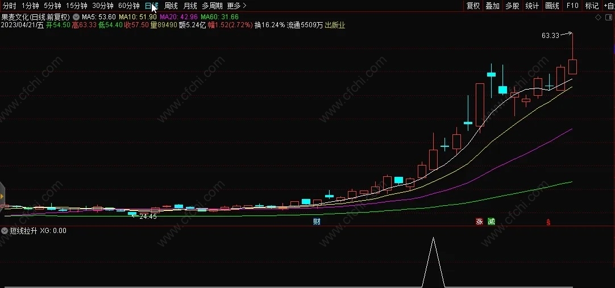The height and width of the screenshot is (288, 615).
Task: Click the white signal spike in 短线拉升 panel
Action: pyautogui.click(x=434, y=262)
